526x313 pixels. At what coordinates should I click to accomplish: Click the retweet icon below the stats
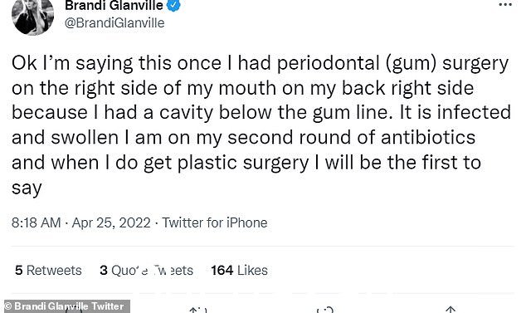[198, 310]
